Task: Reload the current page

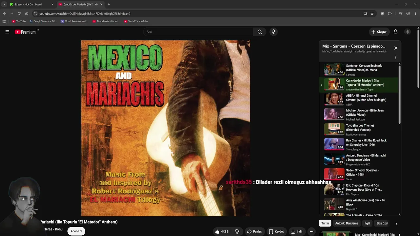Action: [x=19, y=13]
